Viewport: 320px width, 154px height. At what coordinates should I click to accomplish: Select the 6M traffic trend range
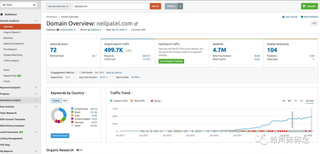pos(289,101)
